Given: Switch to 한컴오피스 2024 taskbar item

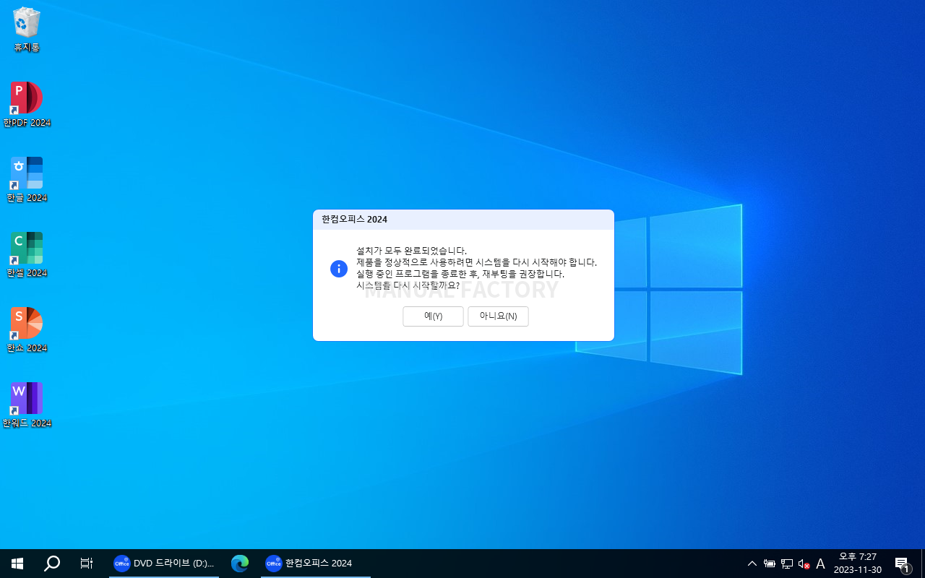Looking at the screenshot, I should [316, 564].
